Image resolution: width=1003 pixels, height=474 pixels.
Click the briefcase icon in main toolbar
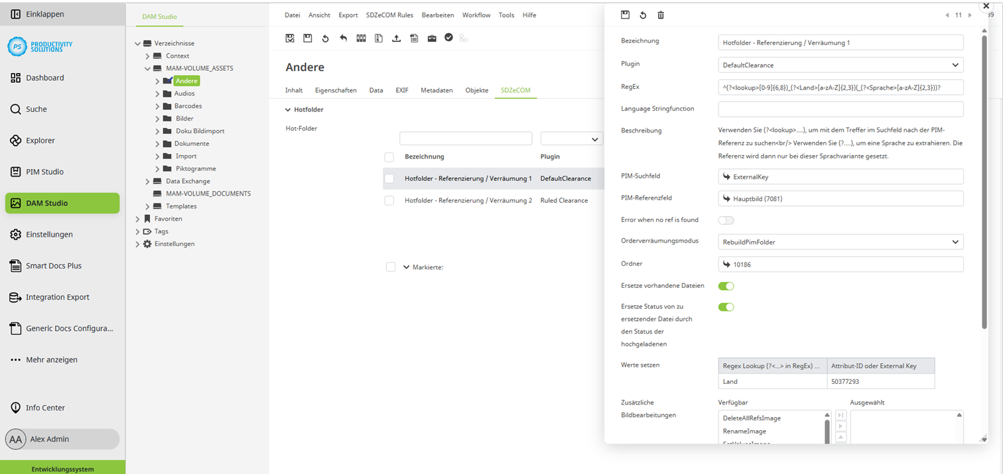pyautogui.click(x=432, y=38)
